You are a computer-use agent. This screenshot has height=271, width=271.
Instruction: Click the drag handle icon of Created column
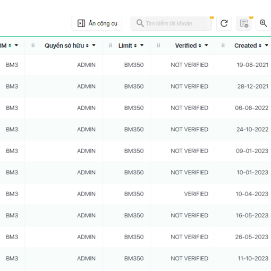coord(223,46)
